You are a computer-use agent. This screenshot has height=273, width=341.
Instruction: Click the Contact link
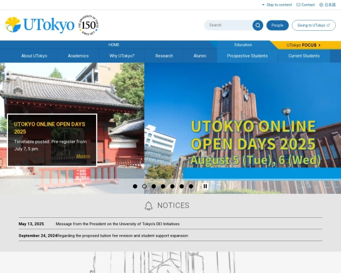[x=308, y=5]
